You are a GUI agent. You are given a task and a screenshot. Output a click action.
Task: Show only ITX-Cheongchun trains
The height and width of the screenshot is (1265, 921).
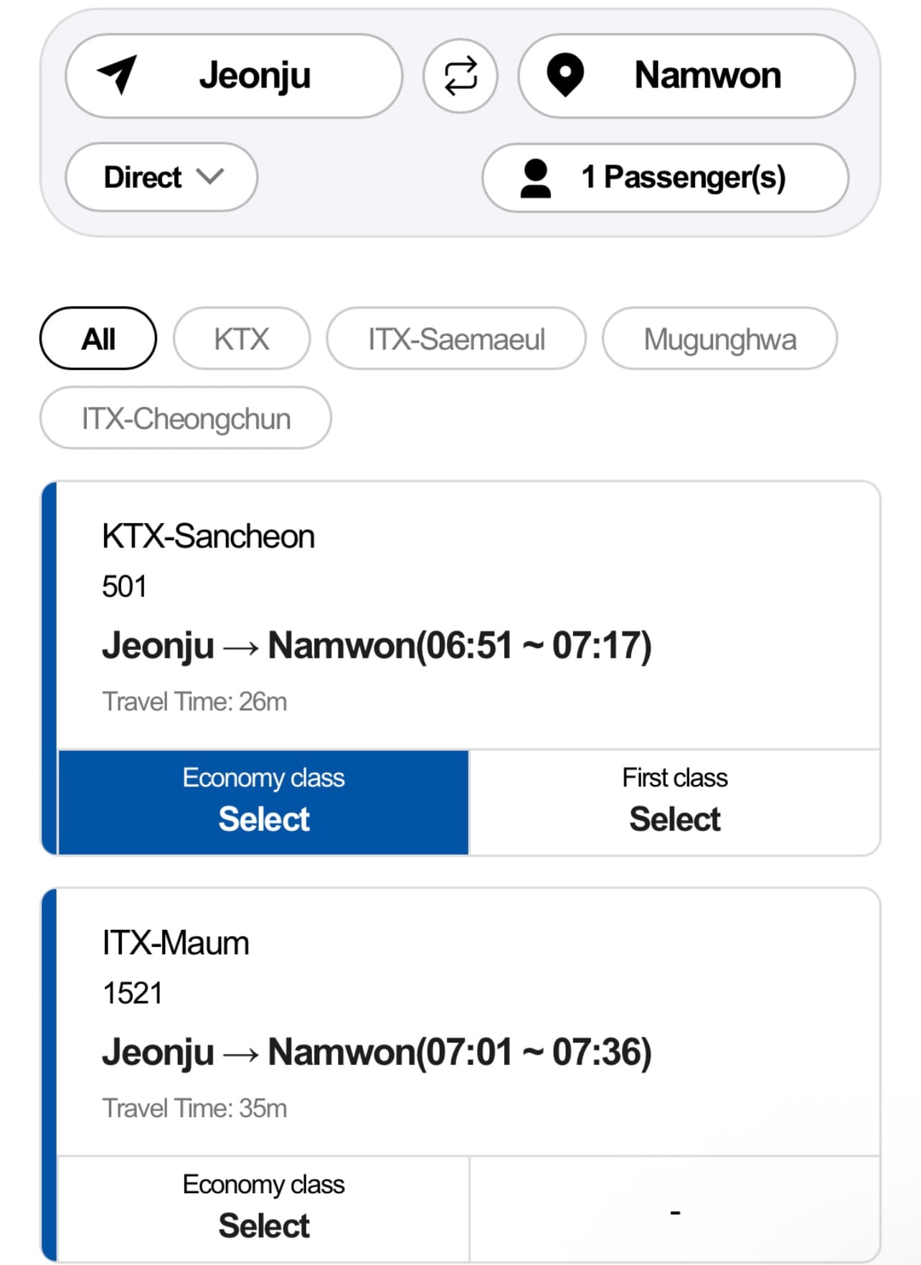pyautogui.click(x=186, y=418)
